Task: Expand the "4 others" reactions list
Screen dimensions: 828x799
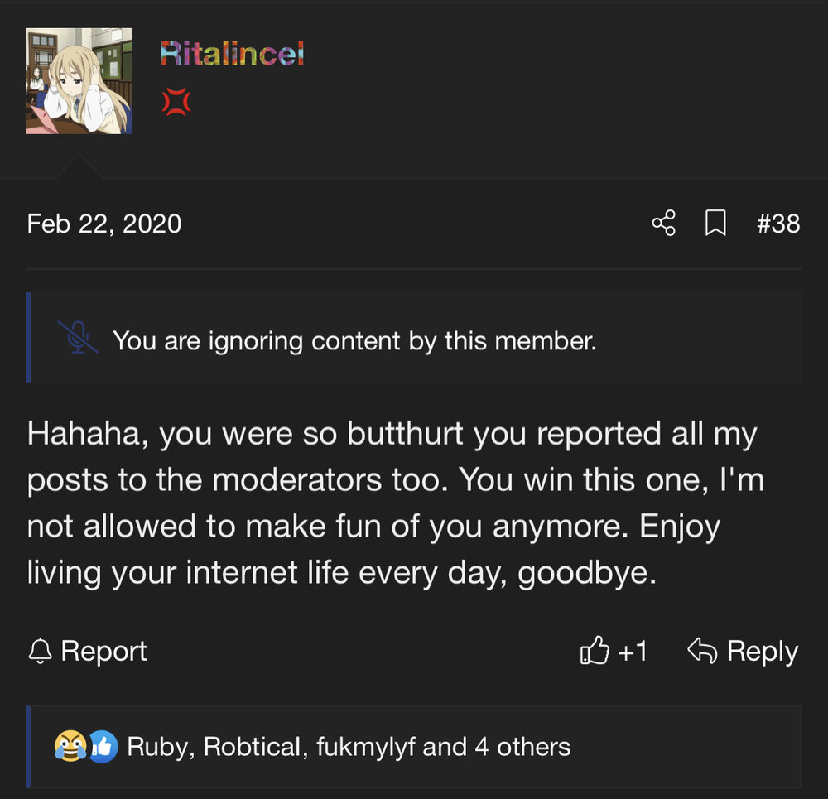Action: 523,747
